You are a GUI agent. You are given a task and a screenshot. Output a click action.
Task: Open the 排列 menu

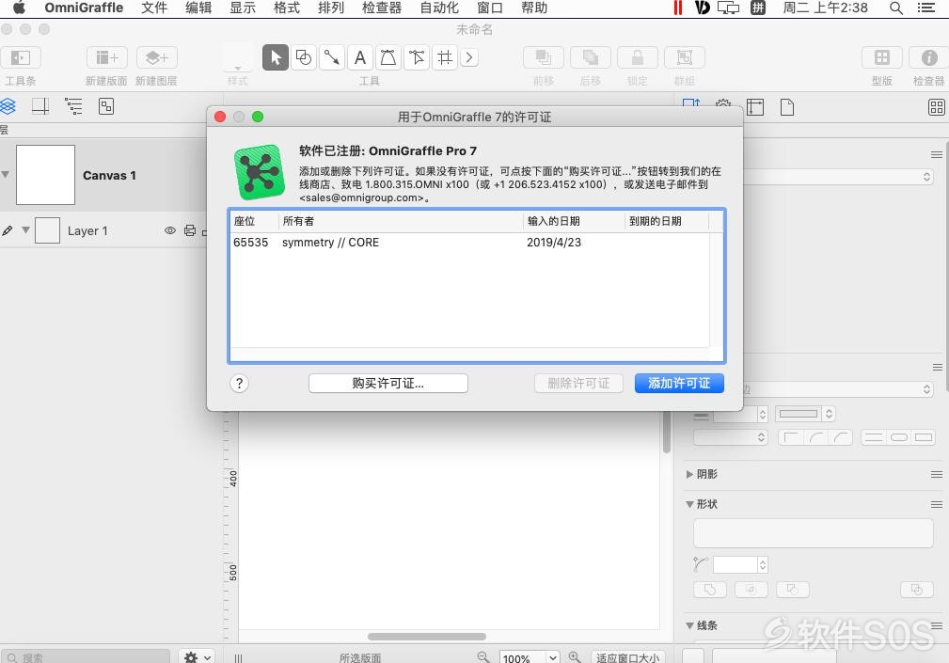[331, 8]
